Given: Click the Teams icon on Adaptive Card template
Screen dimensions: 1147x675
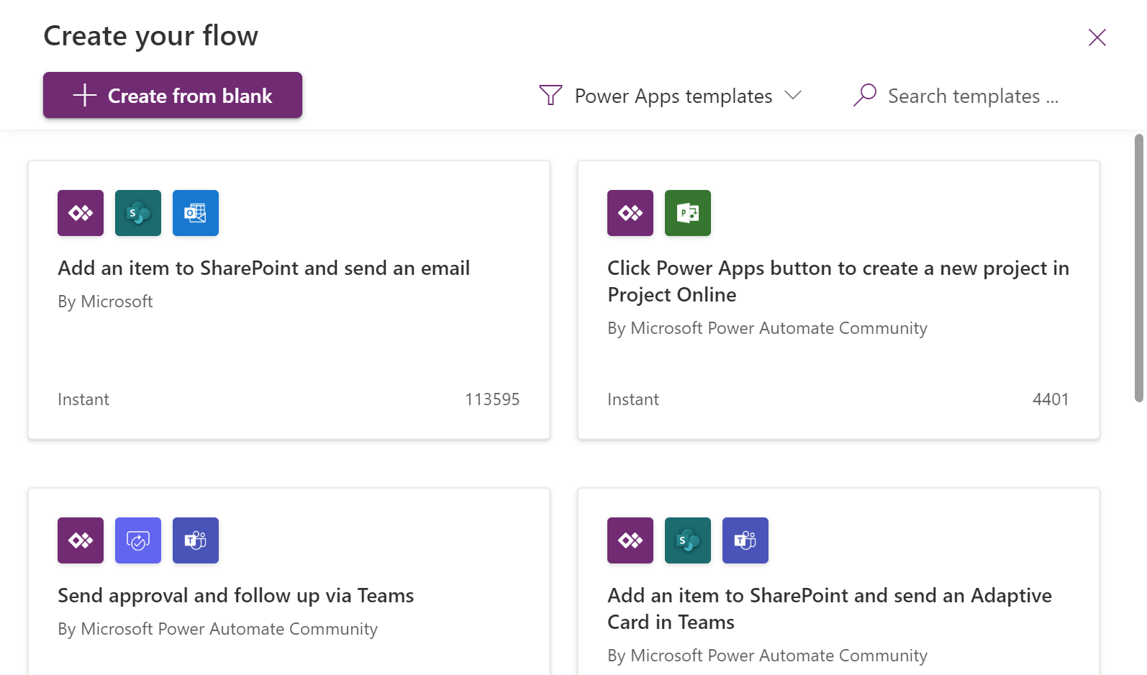Looking at the screenshot, I should 745,540.
